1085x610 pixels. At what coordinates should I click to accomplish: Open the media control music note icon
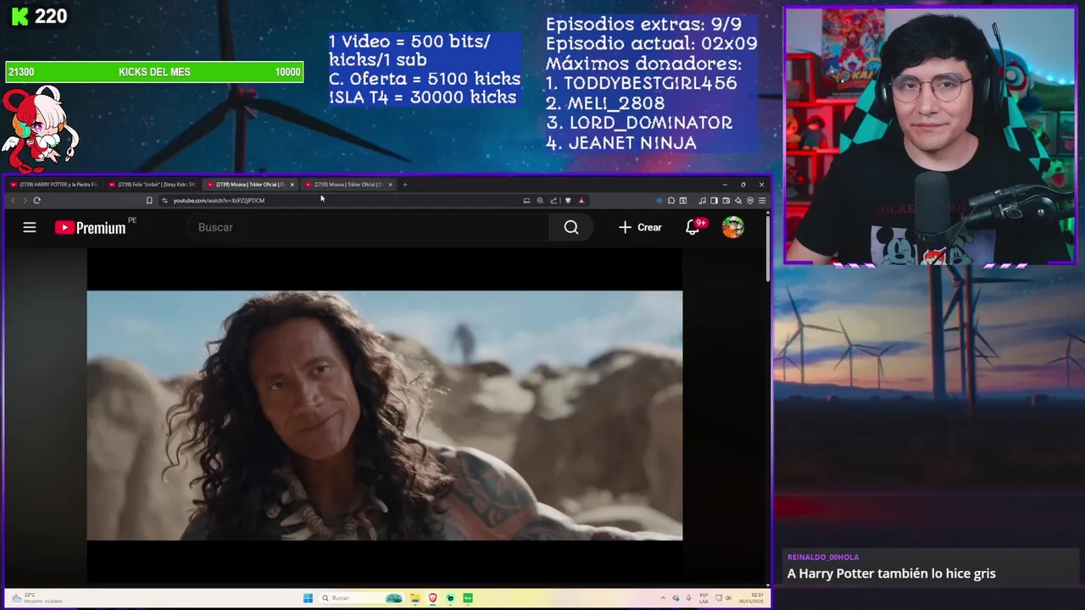click(x=702, y=201)
